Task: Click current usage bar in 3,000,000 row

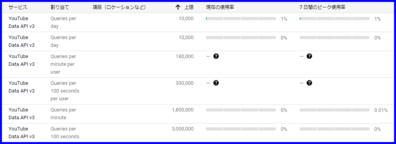Action: [x=241, y=129]
